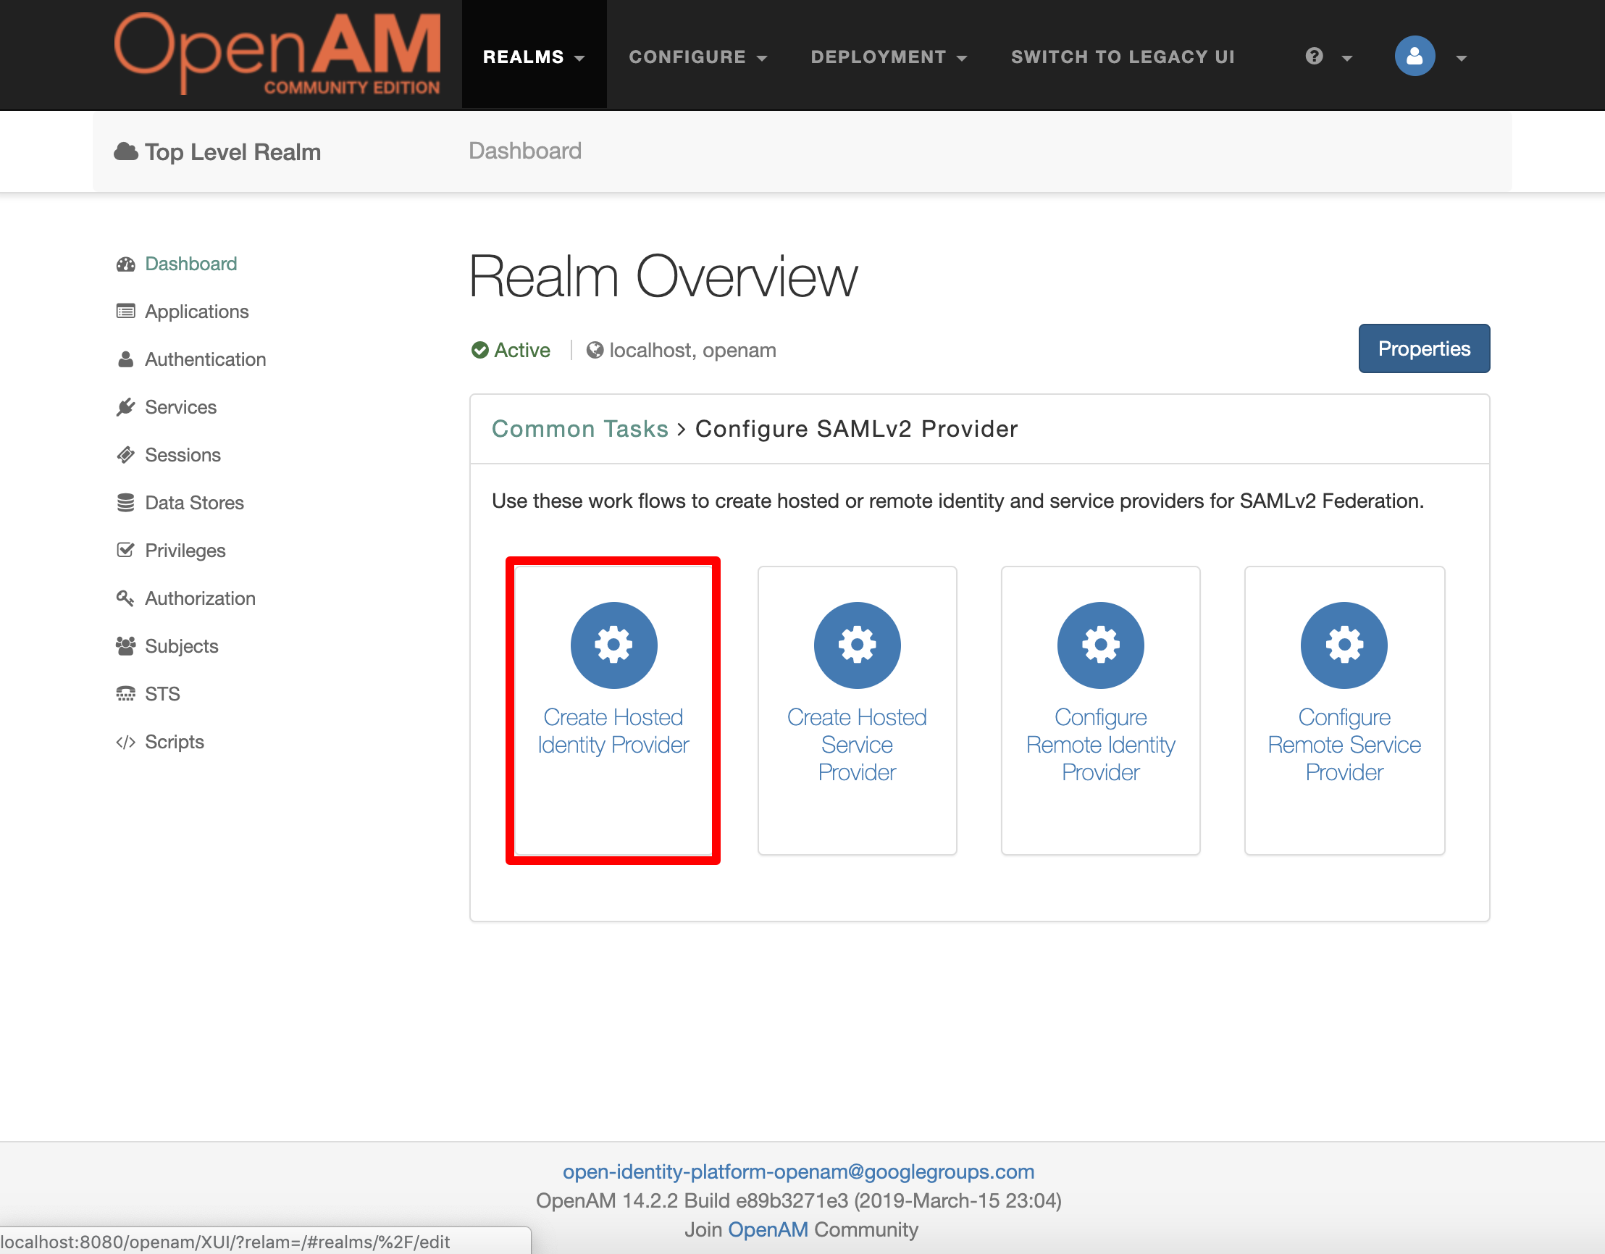This screenshot has height=1254, width=1605.
Task: Click the Applications list icon
Action: pyautogui.click(x=126, y=312)
